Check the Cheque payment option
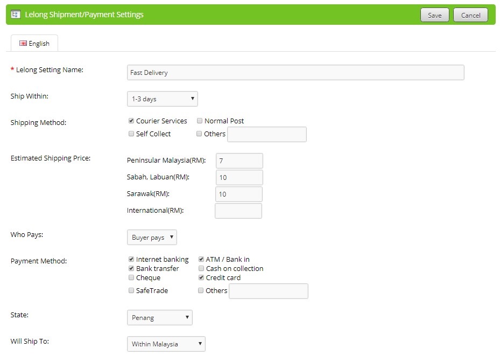 coord(131,277)
